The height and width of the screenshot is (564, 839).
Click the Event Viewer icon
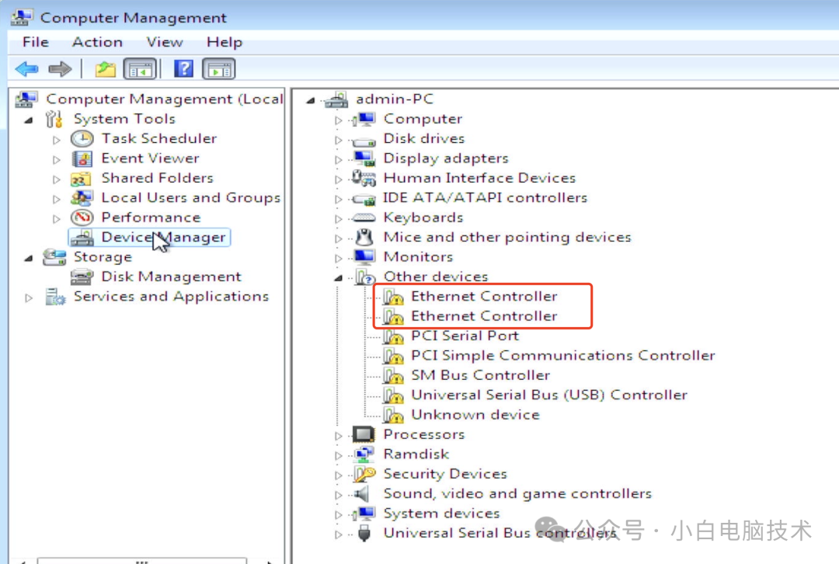(82, 158)
